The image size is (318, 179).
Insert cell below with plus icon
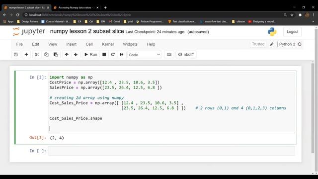click(x=26, y=55)
